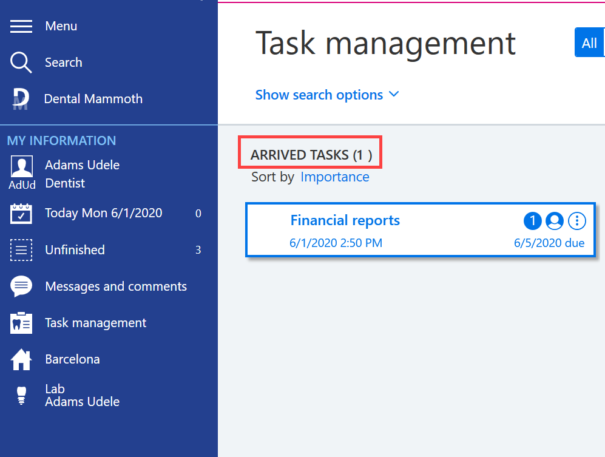
Task: Open the Unfinished item list
Action: pos(75,249)
